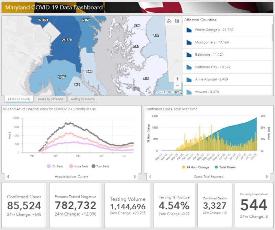
Task: Go to next hospitalizations chart with right arrow
Action: [135, 177]
